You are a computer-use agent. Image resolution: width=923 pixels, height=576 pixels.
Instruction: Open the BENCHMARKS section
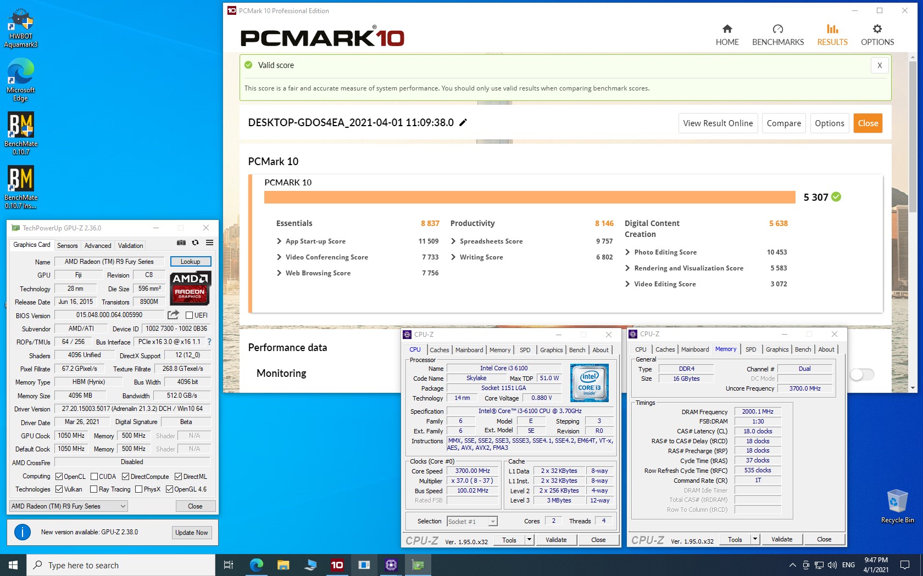pos(777,35)
